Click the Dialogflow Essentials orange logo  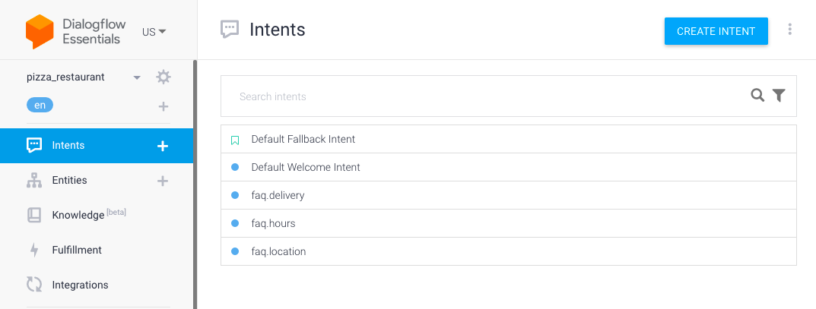(x=40, y=32)
